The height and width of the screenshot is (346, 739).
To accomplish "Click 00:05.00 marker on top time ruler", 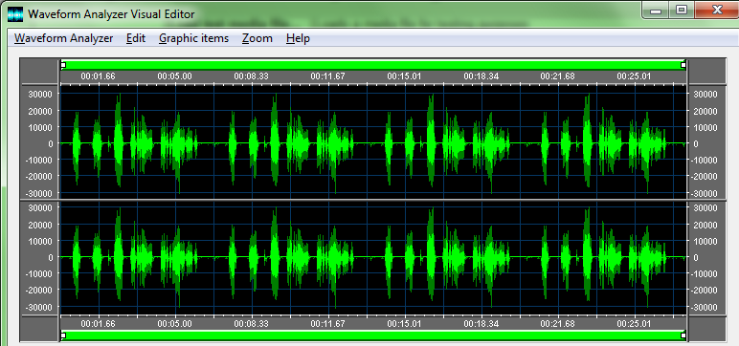I will pyautogui.click(x=174, y=76).
